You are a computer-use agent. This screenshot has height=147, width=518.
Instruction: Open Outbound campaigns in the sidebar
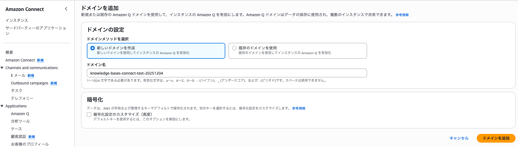(x=29, y=83)
